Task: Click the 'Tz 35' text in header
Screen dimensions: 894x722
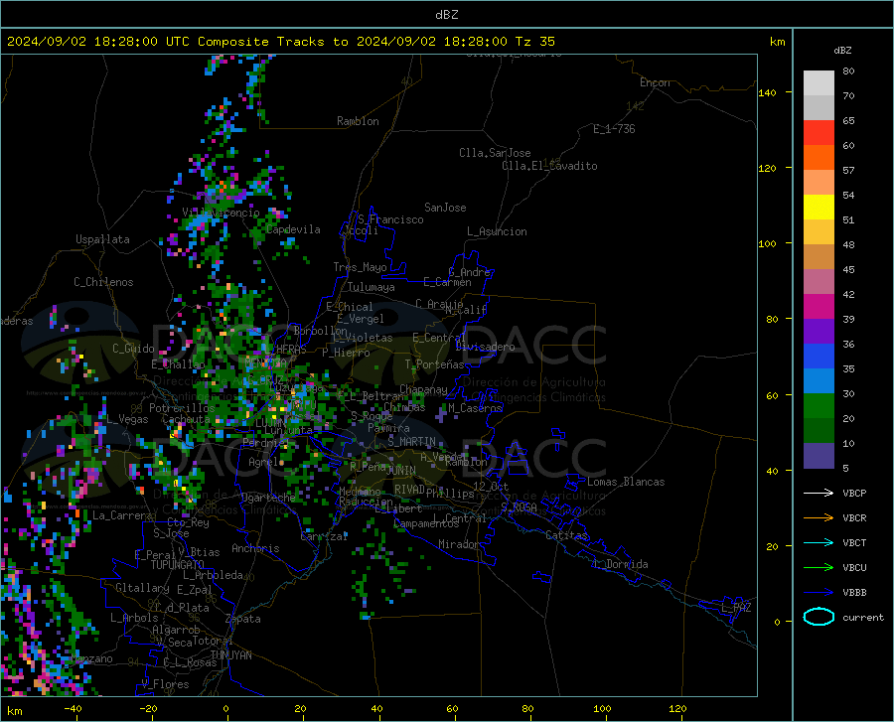Action: 534,42
